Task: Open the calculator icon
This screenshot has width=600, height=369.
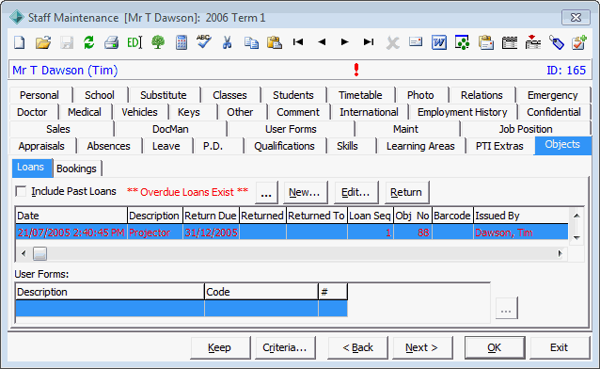Action: [x=182, y=42]
